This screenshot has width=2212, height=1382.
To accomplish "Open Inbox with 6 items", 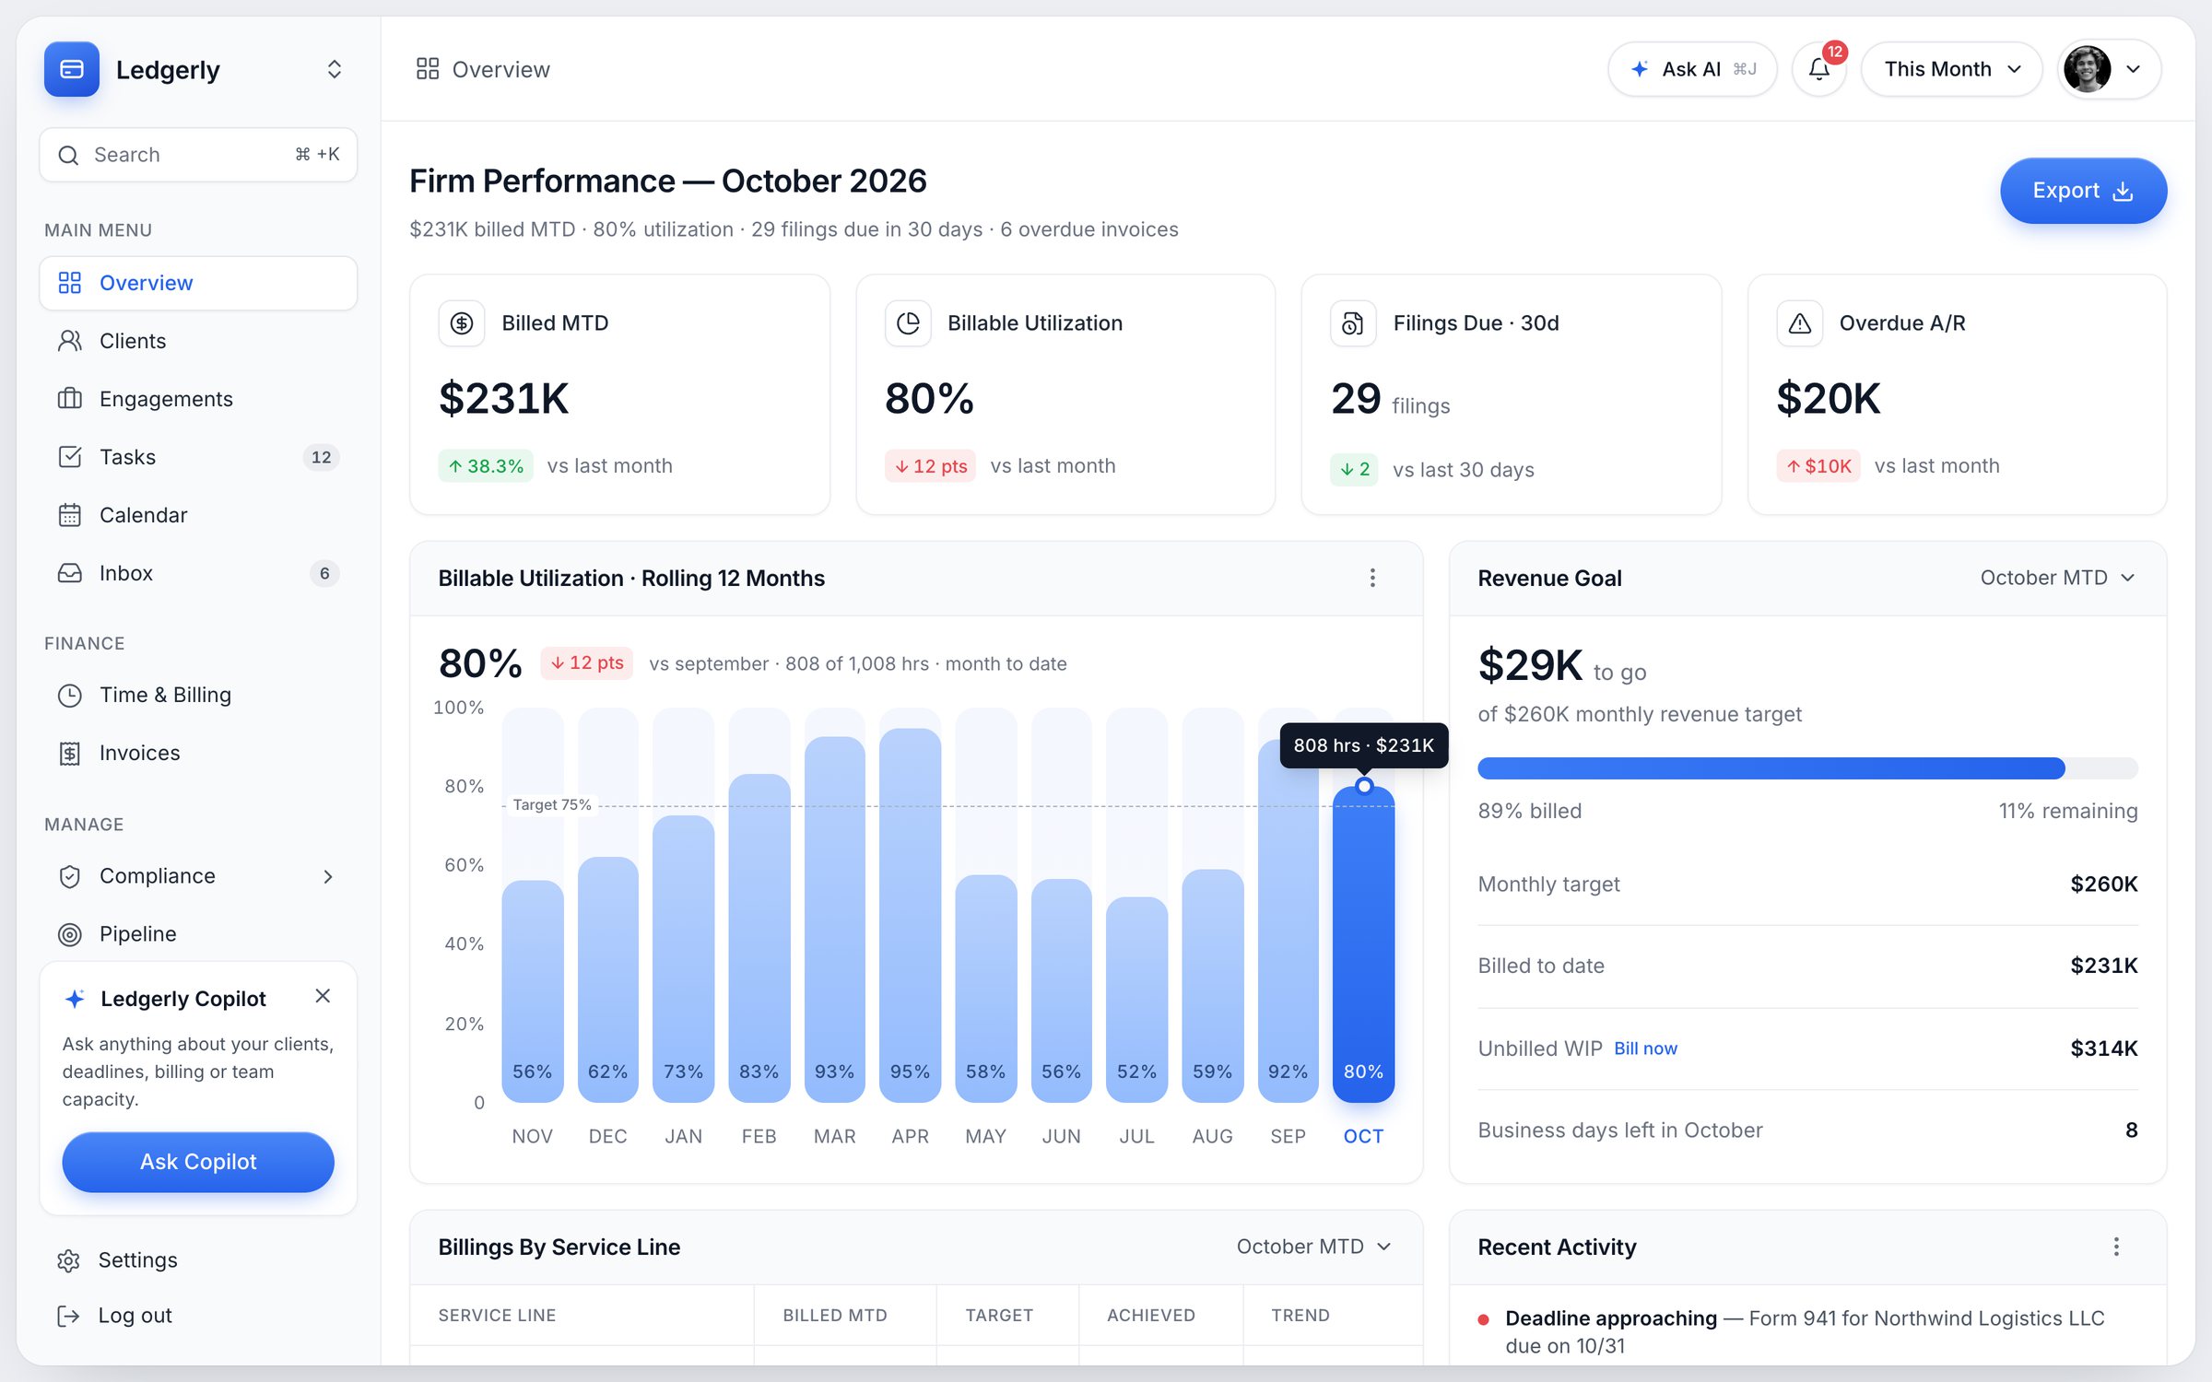I will pyautogui.click(x=198, y=573).
